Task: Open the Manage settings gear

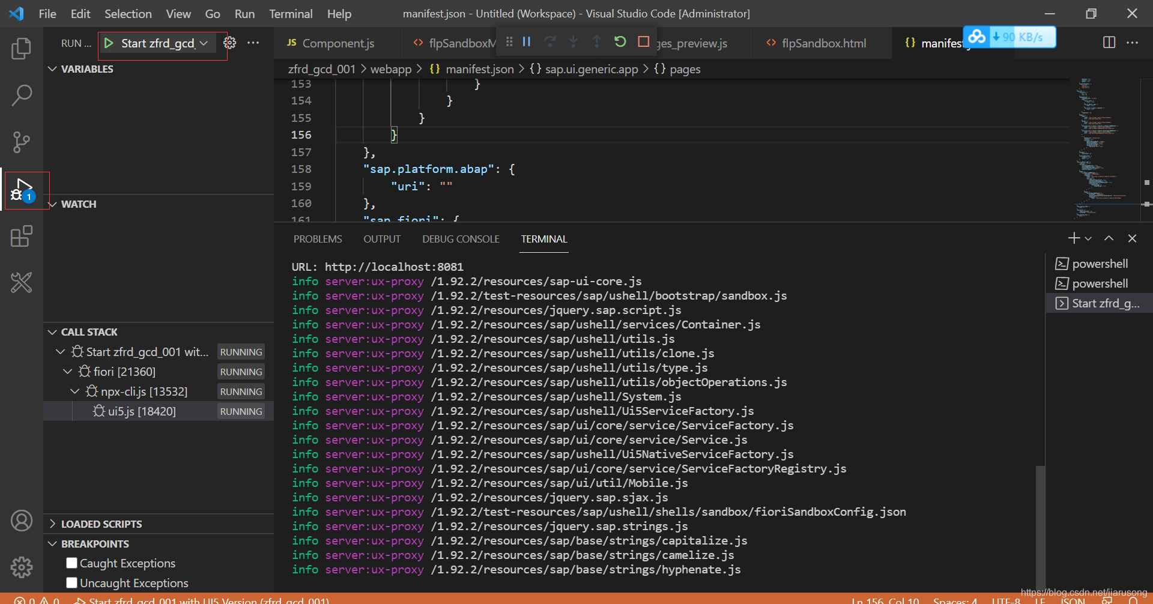Action: 22,567
